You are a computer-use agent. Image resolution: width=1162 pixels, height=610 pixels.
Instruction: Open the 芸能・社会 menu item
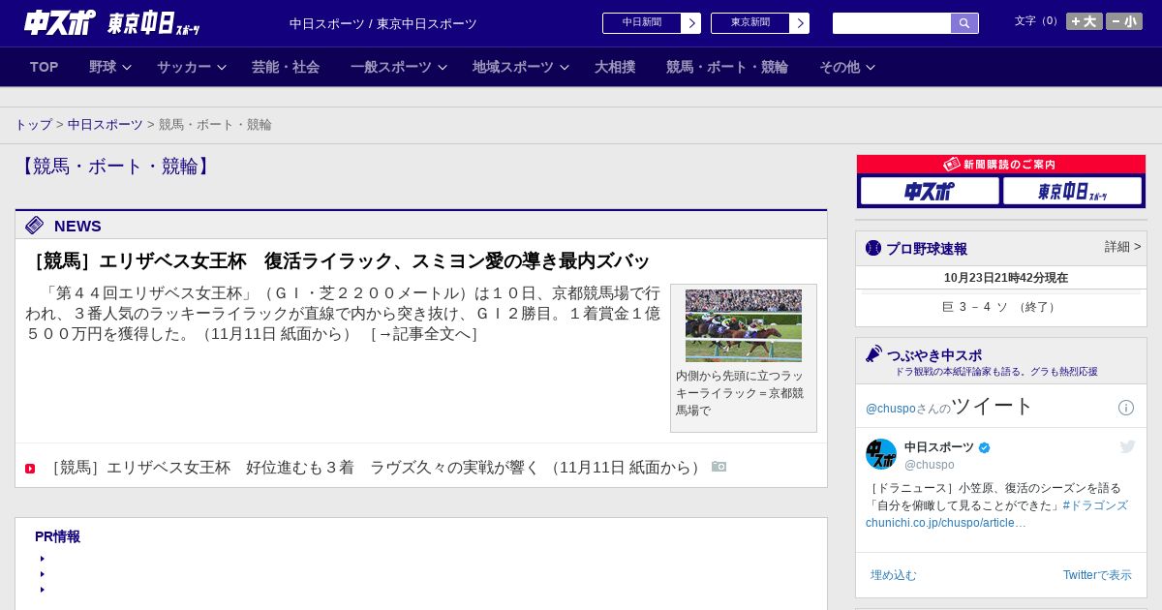click(286, 67)
